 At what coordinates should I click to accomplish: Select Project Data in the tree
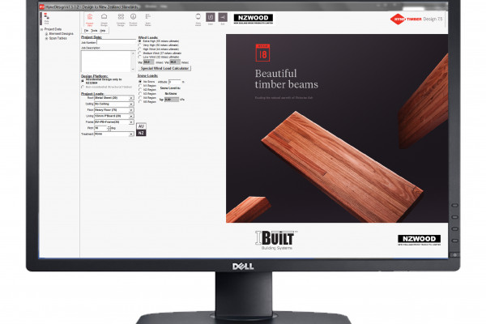click(53, 29)
